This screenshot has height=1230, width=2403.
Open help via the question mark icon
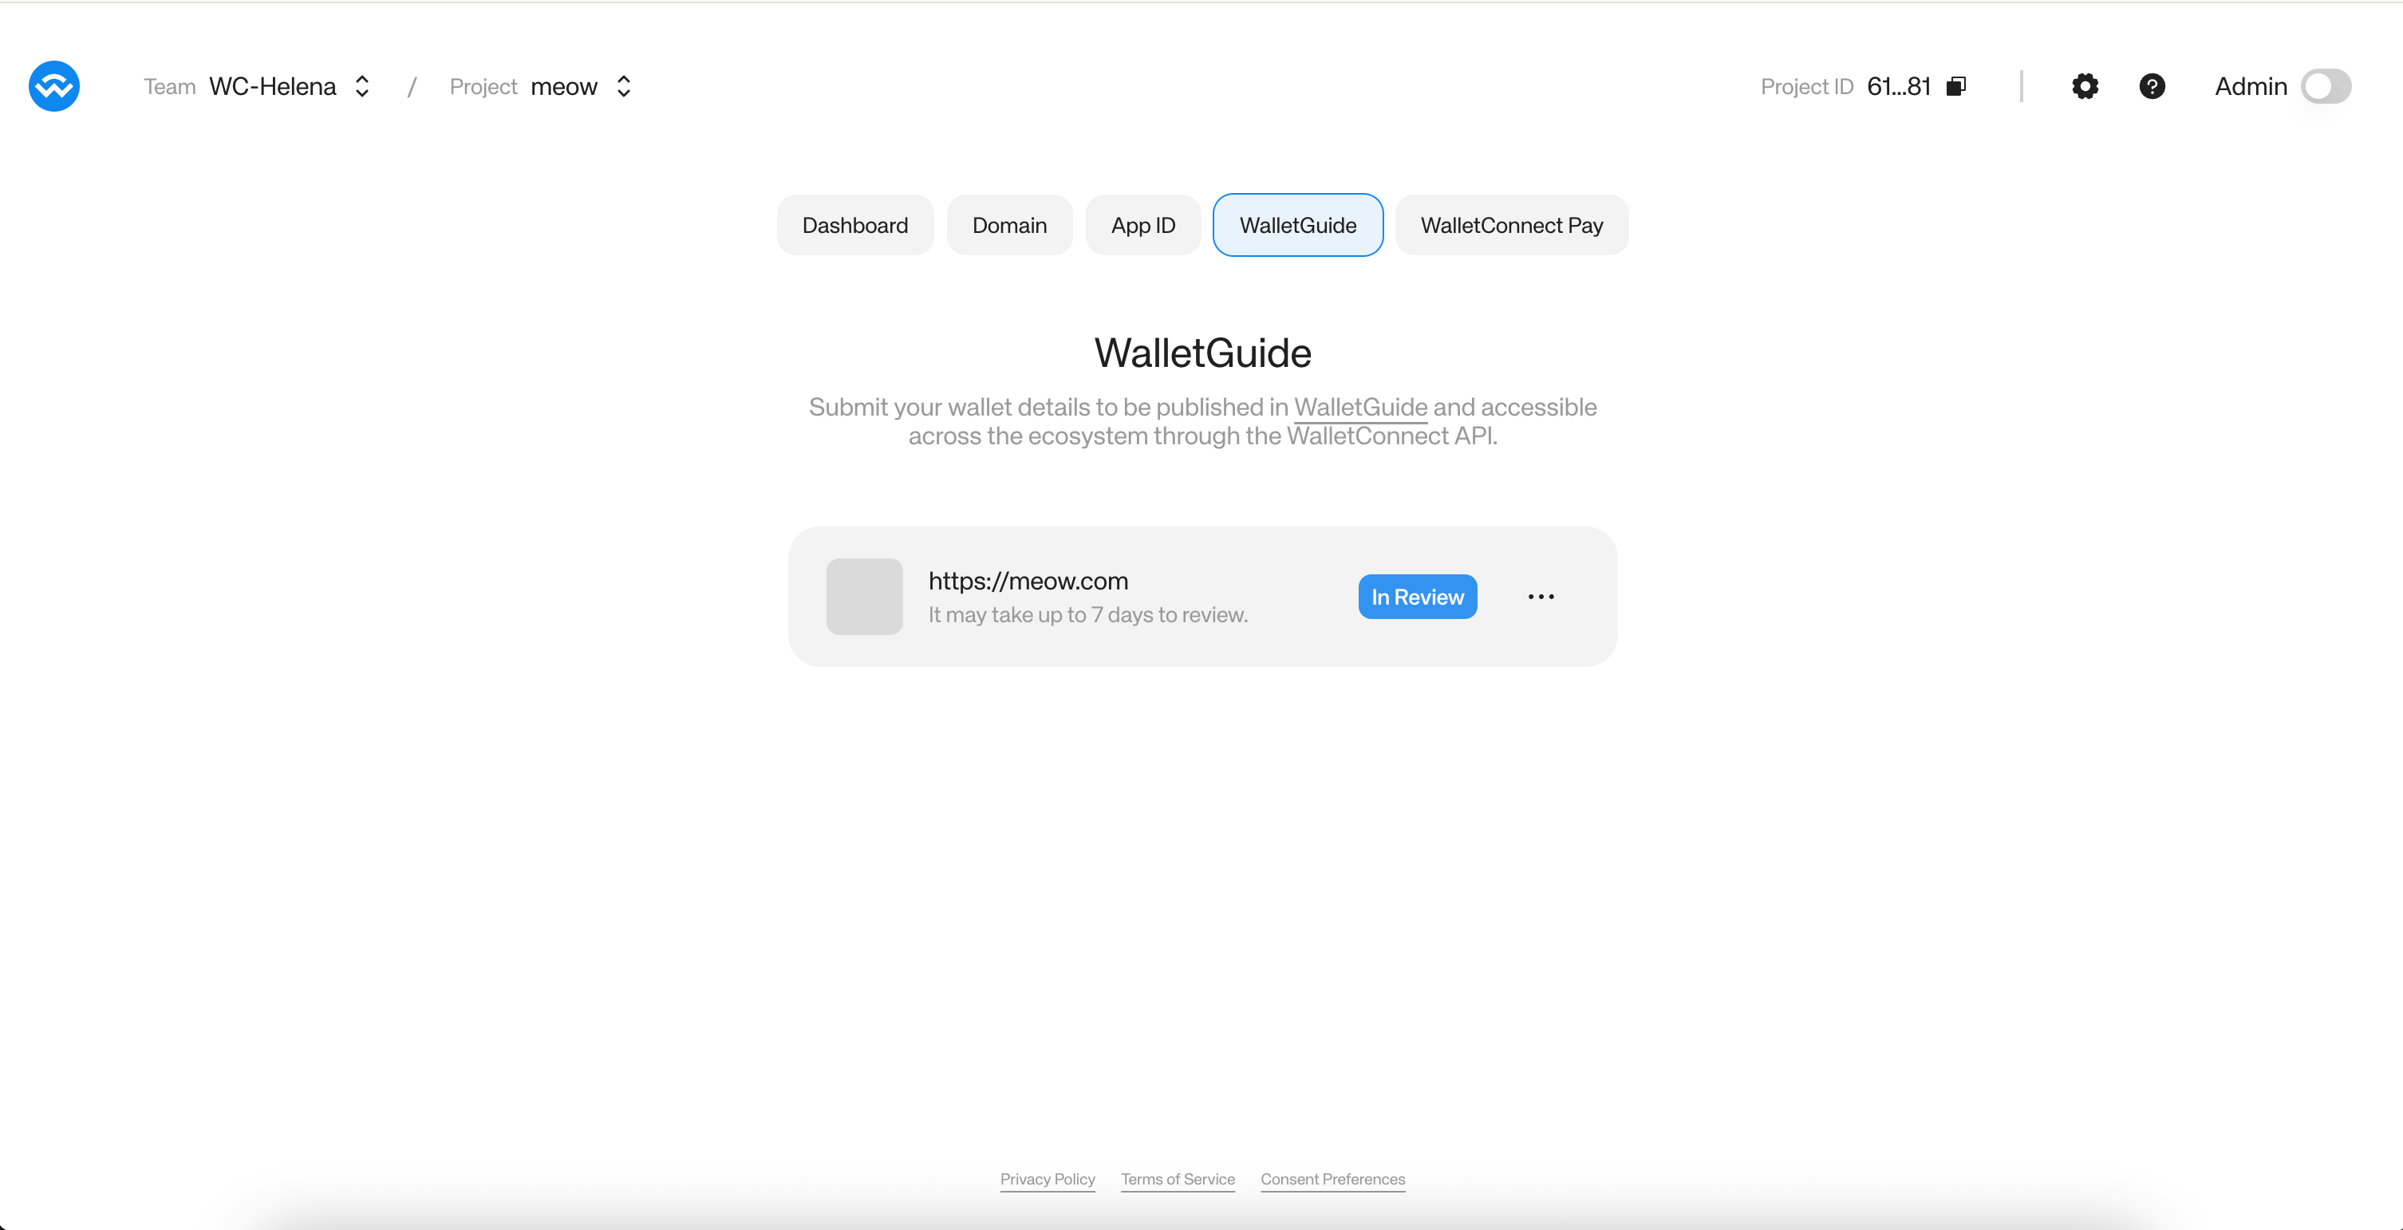pos(2152,87)
